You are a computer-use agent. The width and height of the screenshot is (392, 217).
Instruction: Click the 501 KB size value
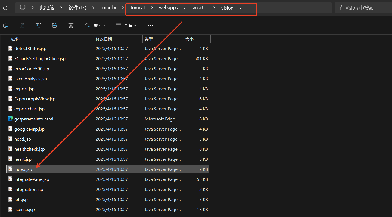point(201,58)
